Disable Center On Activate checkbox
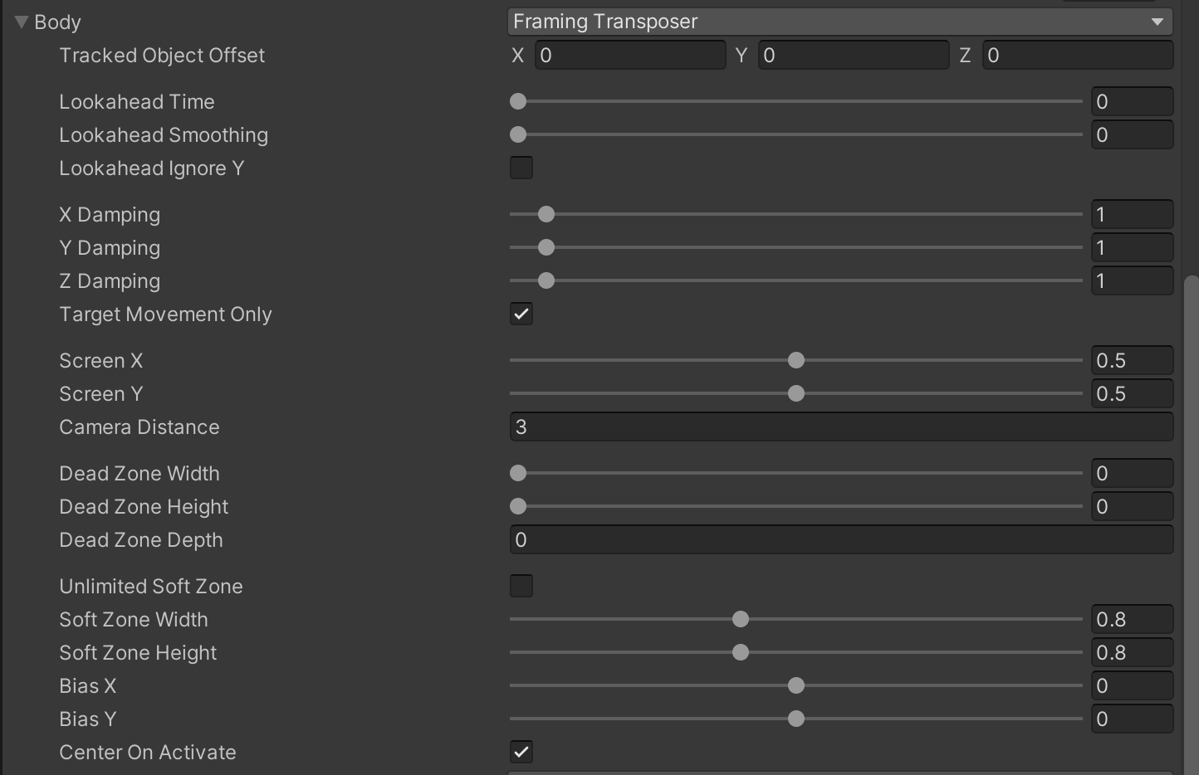The height and width of the screenshot is (775, 1199). [521, 752]
